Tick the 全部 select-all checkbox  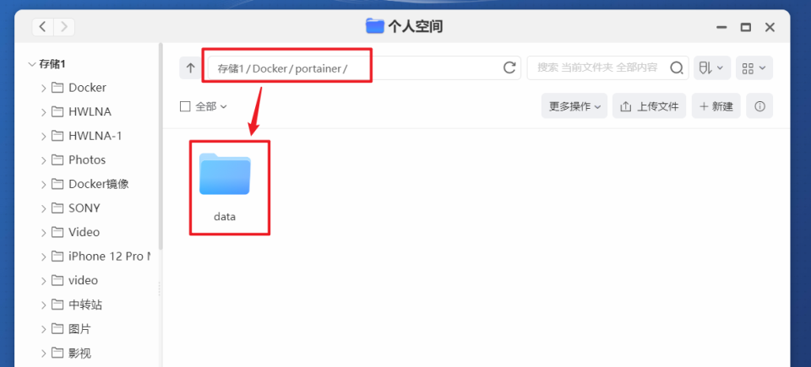[x=185, y=106]
